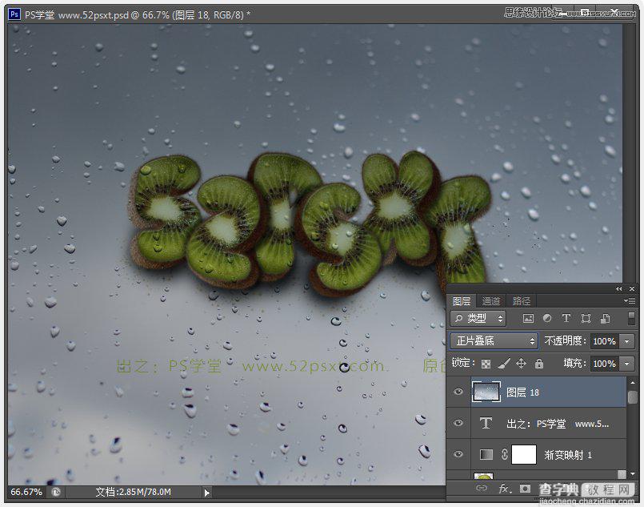Select layer name 渐变映射 1
Image resolution: width=644 pixels, height=507 pixels.
click(x=568, y=455)
